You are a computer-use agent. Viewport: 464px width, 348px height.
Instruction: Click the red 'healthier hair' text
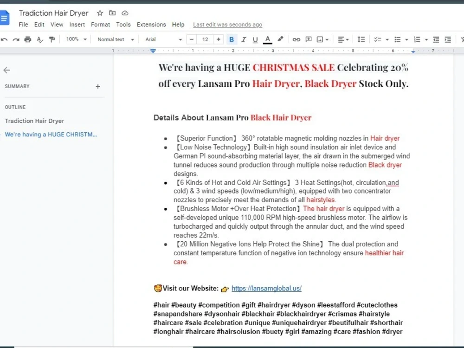(384, 253)
